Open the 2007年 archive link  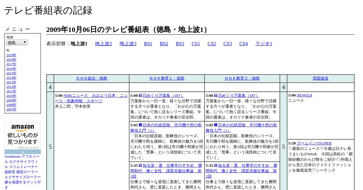coord(11,109)
